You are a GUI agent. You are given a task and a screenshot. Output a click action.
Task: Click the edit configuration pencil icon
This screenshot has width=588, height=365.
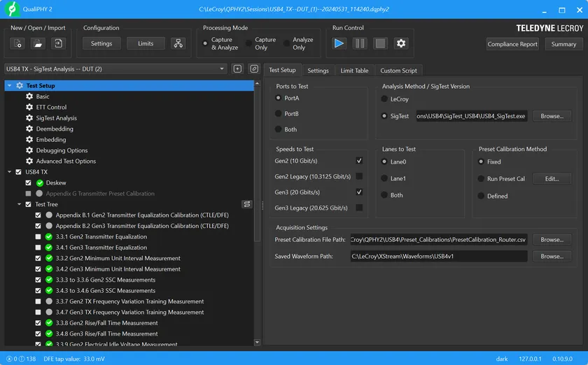(x=254, y=69)
